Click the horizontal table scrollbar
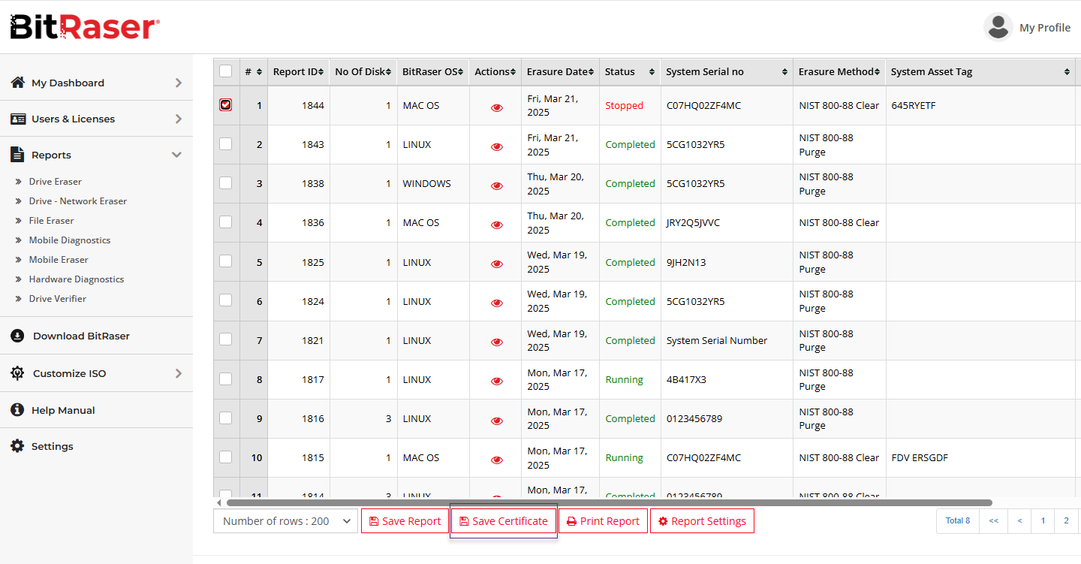Viewport: 1081px width, 564px height. (x=610, y=502)
